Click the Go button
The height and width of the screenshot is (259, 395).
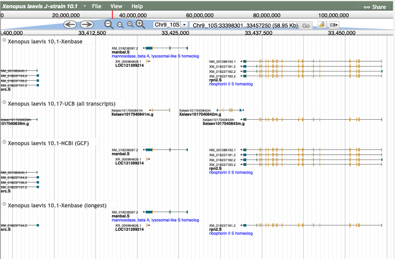click(x=306, y=25)
